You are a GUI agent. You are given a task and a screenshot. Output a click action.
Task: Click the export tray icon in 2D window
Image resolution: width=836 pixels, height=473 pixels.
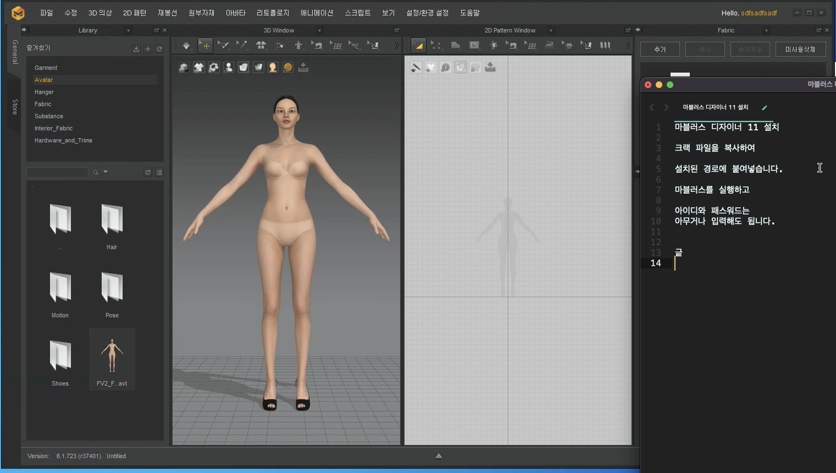click(490, 67)
